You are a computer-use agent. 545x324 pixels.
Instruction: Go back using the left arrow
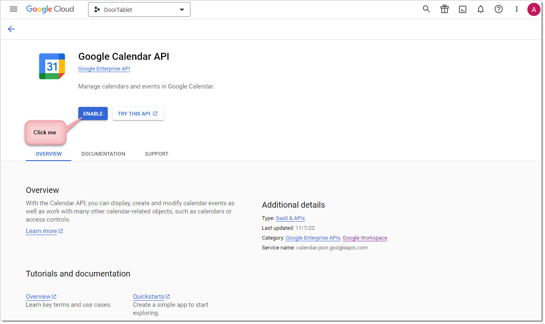(x=11, y=29)
